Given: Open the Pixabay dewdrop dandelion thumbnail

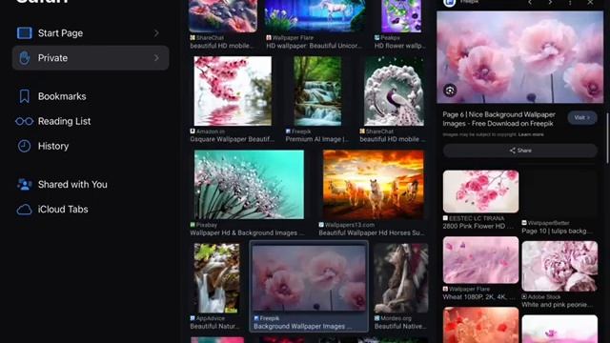Looking at the screenshot, I should [249, 184].
